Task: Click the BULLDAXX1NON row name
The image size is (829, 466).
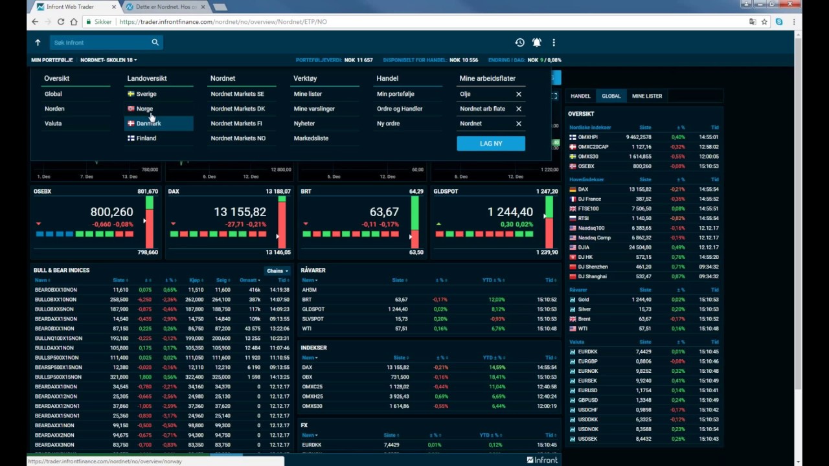Action: [54, 348]
